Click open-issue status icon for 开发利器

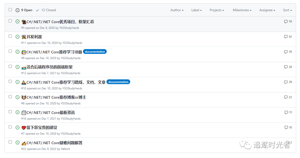pos(17,37)
